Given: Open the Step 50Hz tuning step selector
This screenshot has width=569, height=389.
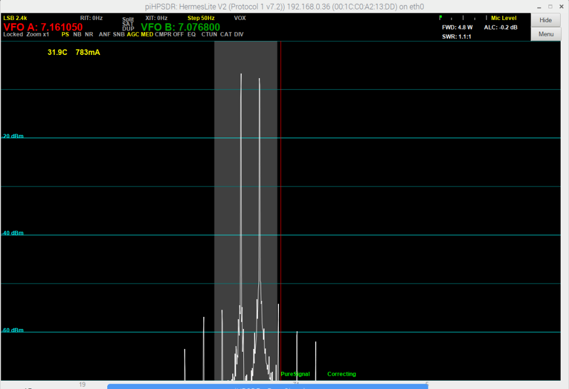Looking at the screenshot, I should pos(201,18).
